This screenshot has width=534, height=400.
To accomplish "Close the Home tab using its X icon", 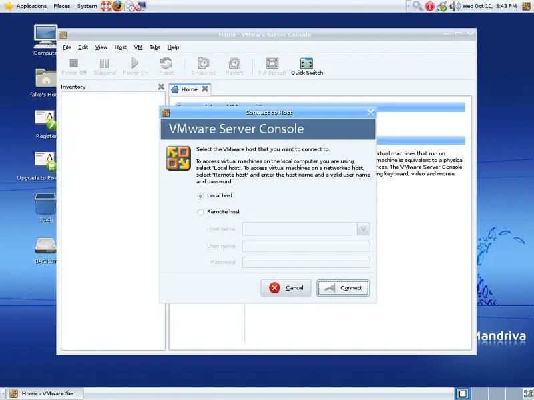I will tap(205, 89).
